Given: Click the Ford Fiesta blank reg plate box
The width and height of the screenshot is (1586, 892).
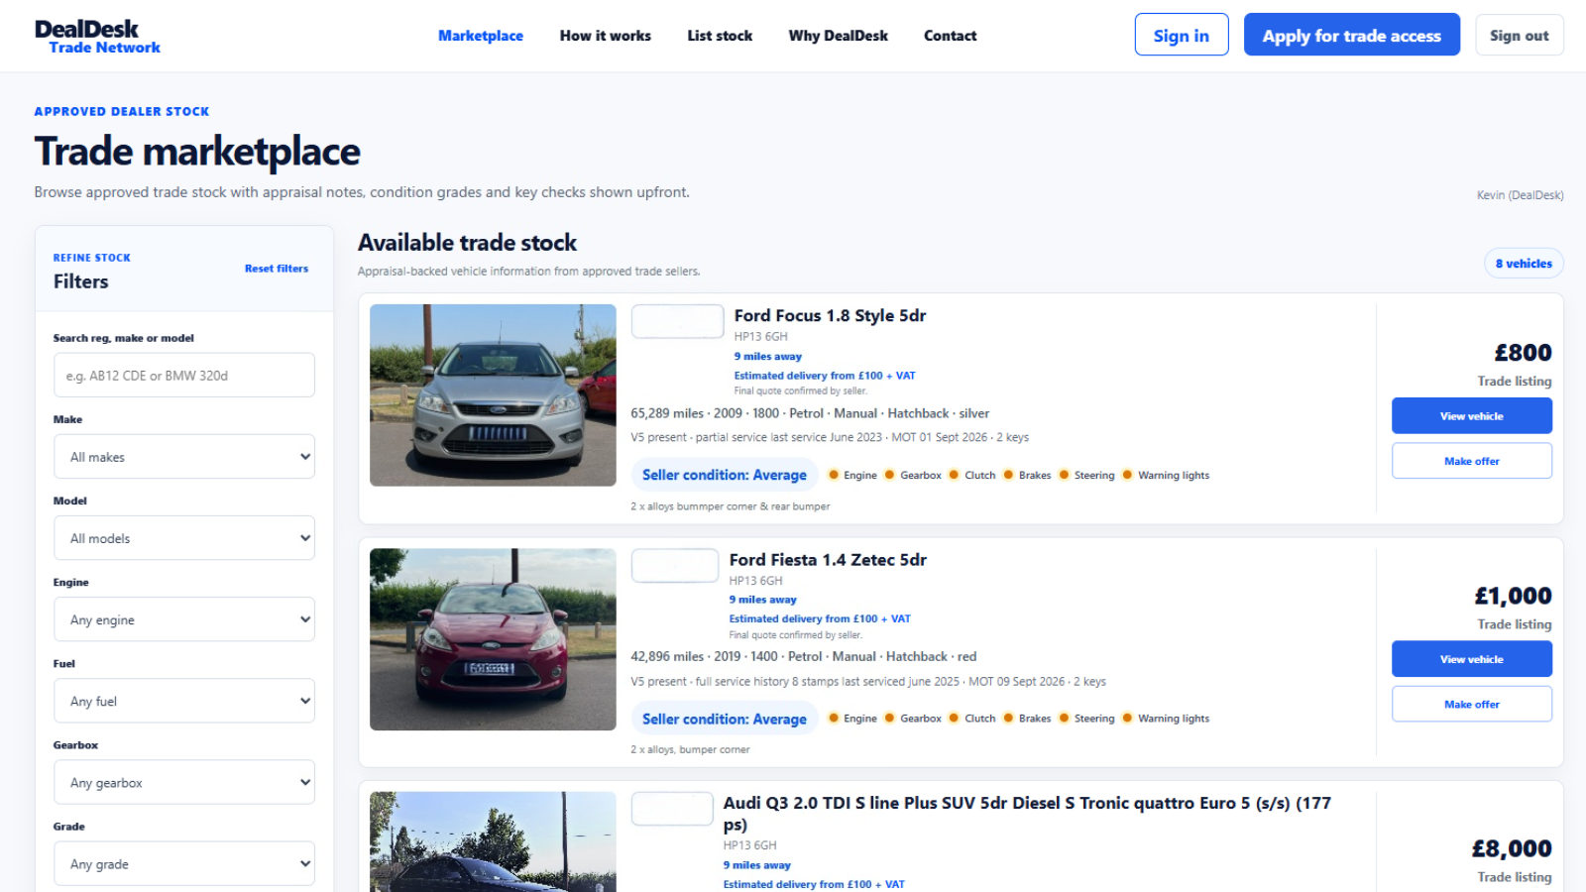Looking at the screenshot, I should tap(675, 565).
